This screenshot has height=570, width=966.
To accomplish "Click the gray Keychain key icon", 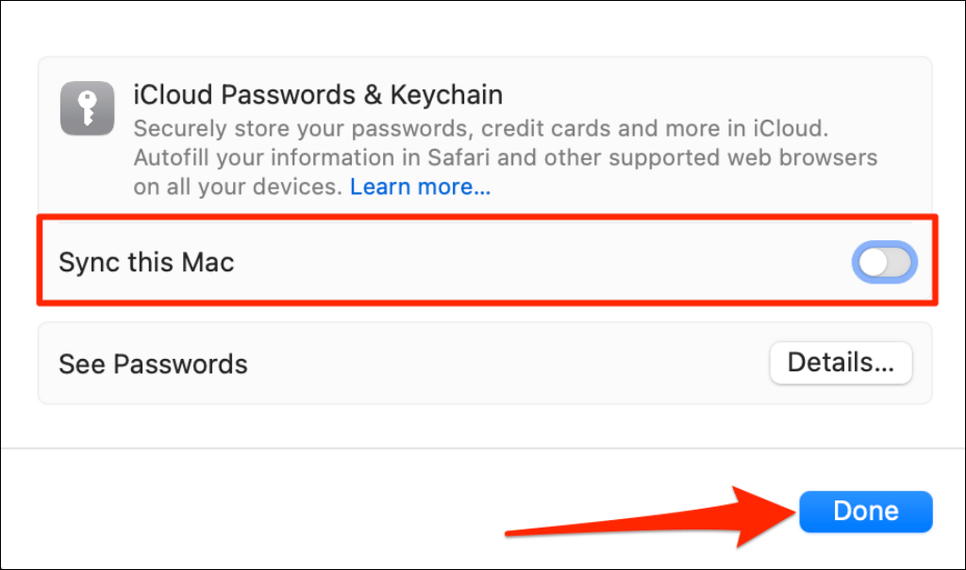I will tap(87, 108).
